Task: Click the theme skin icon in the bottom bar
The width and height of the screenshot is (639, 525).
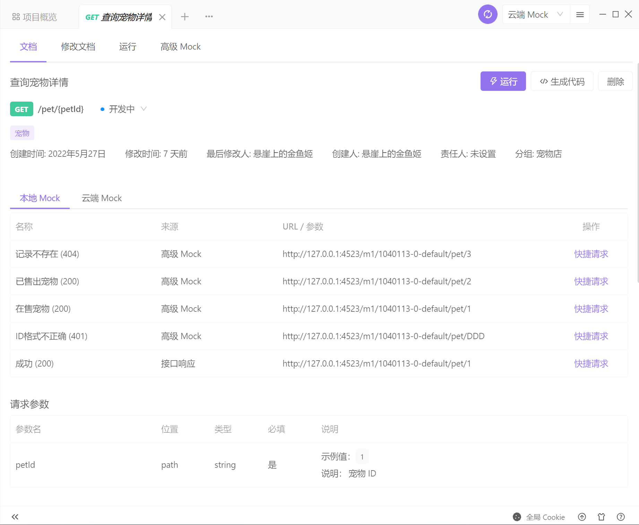Action: click(x=601, y=517)
